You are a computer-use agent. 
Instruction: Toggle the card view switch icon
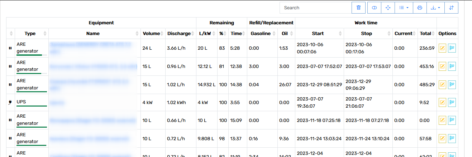click(x=375, y=8)
